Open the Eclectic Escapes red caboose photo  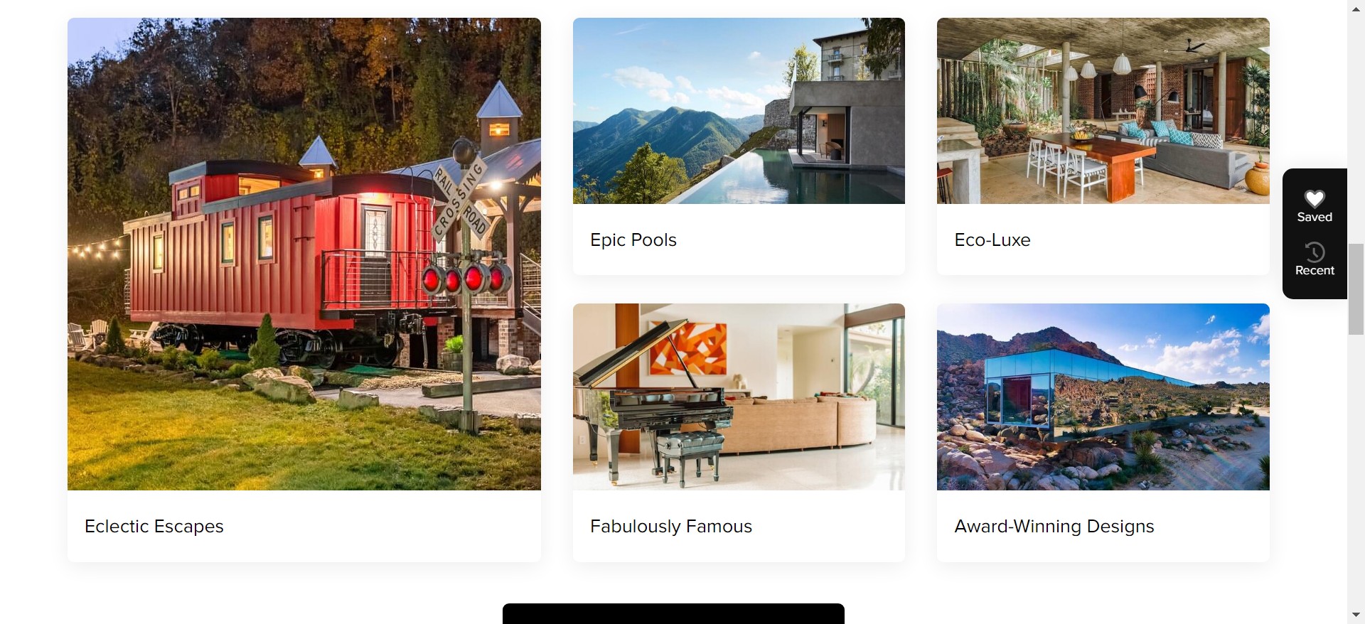304,254
